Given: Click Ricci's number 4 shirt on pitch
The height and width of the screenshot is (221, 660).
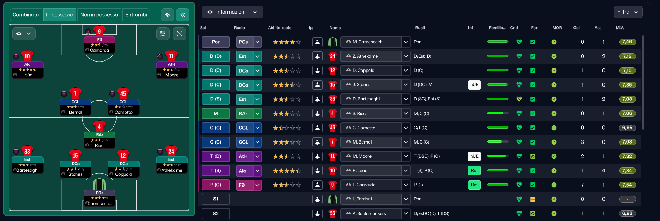Looking at the screenshot, I should pos(99,126).
